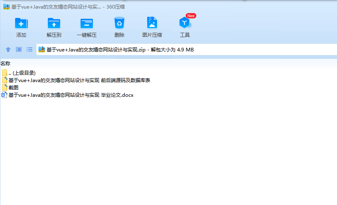
Task: Select the 截图 folder name
Action: coord(13,87)
